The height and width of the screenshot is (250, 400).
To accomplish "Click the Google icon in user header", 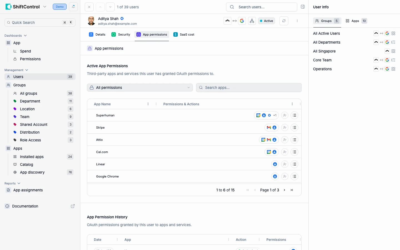I will pyautogui.click(x=242, y=21).
